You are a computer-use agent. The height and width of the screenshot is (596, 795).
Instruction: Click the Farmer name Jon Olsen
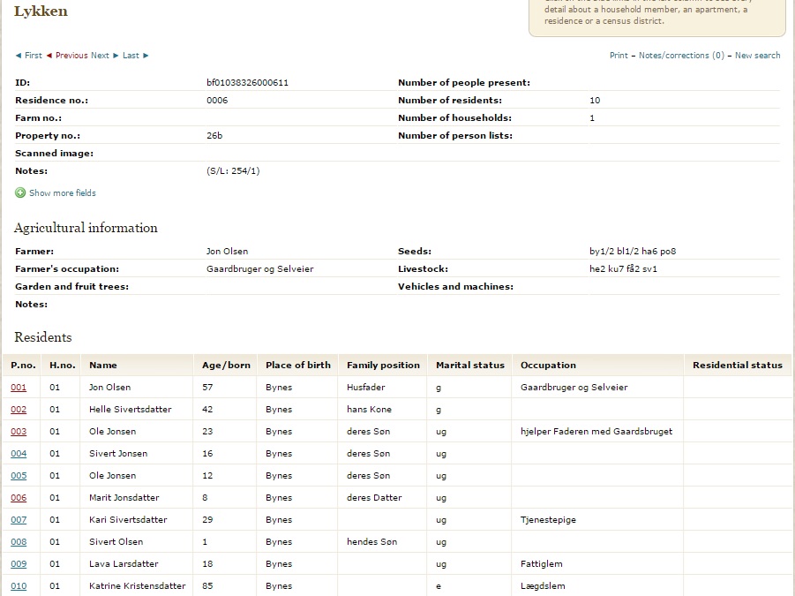point(227,251)
